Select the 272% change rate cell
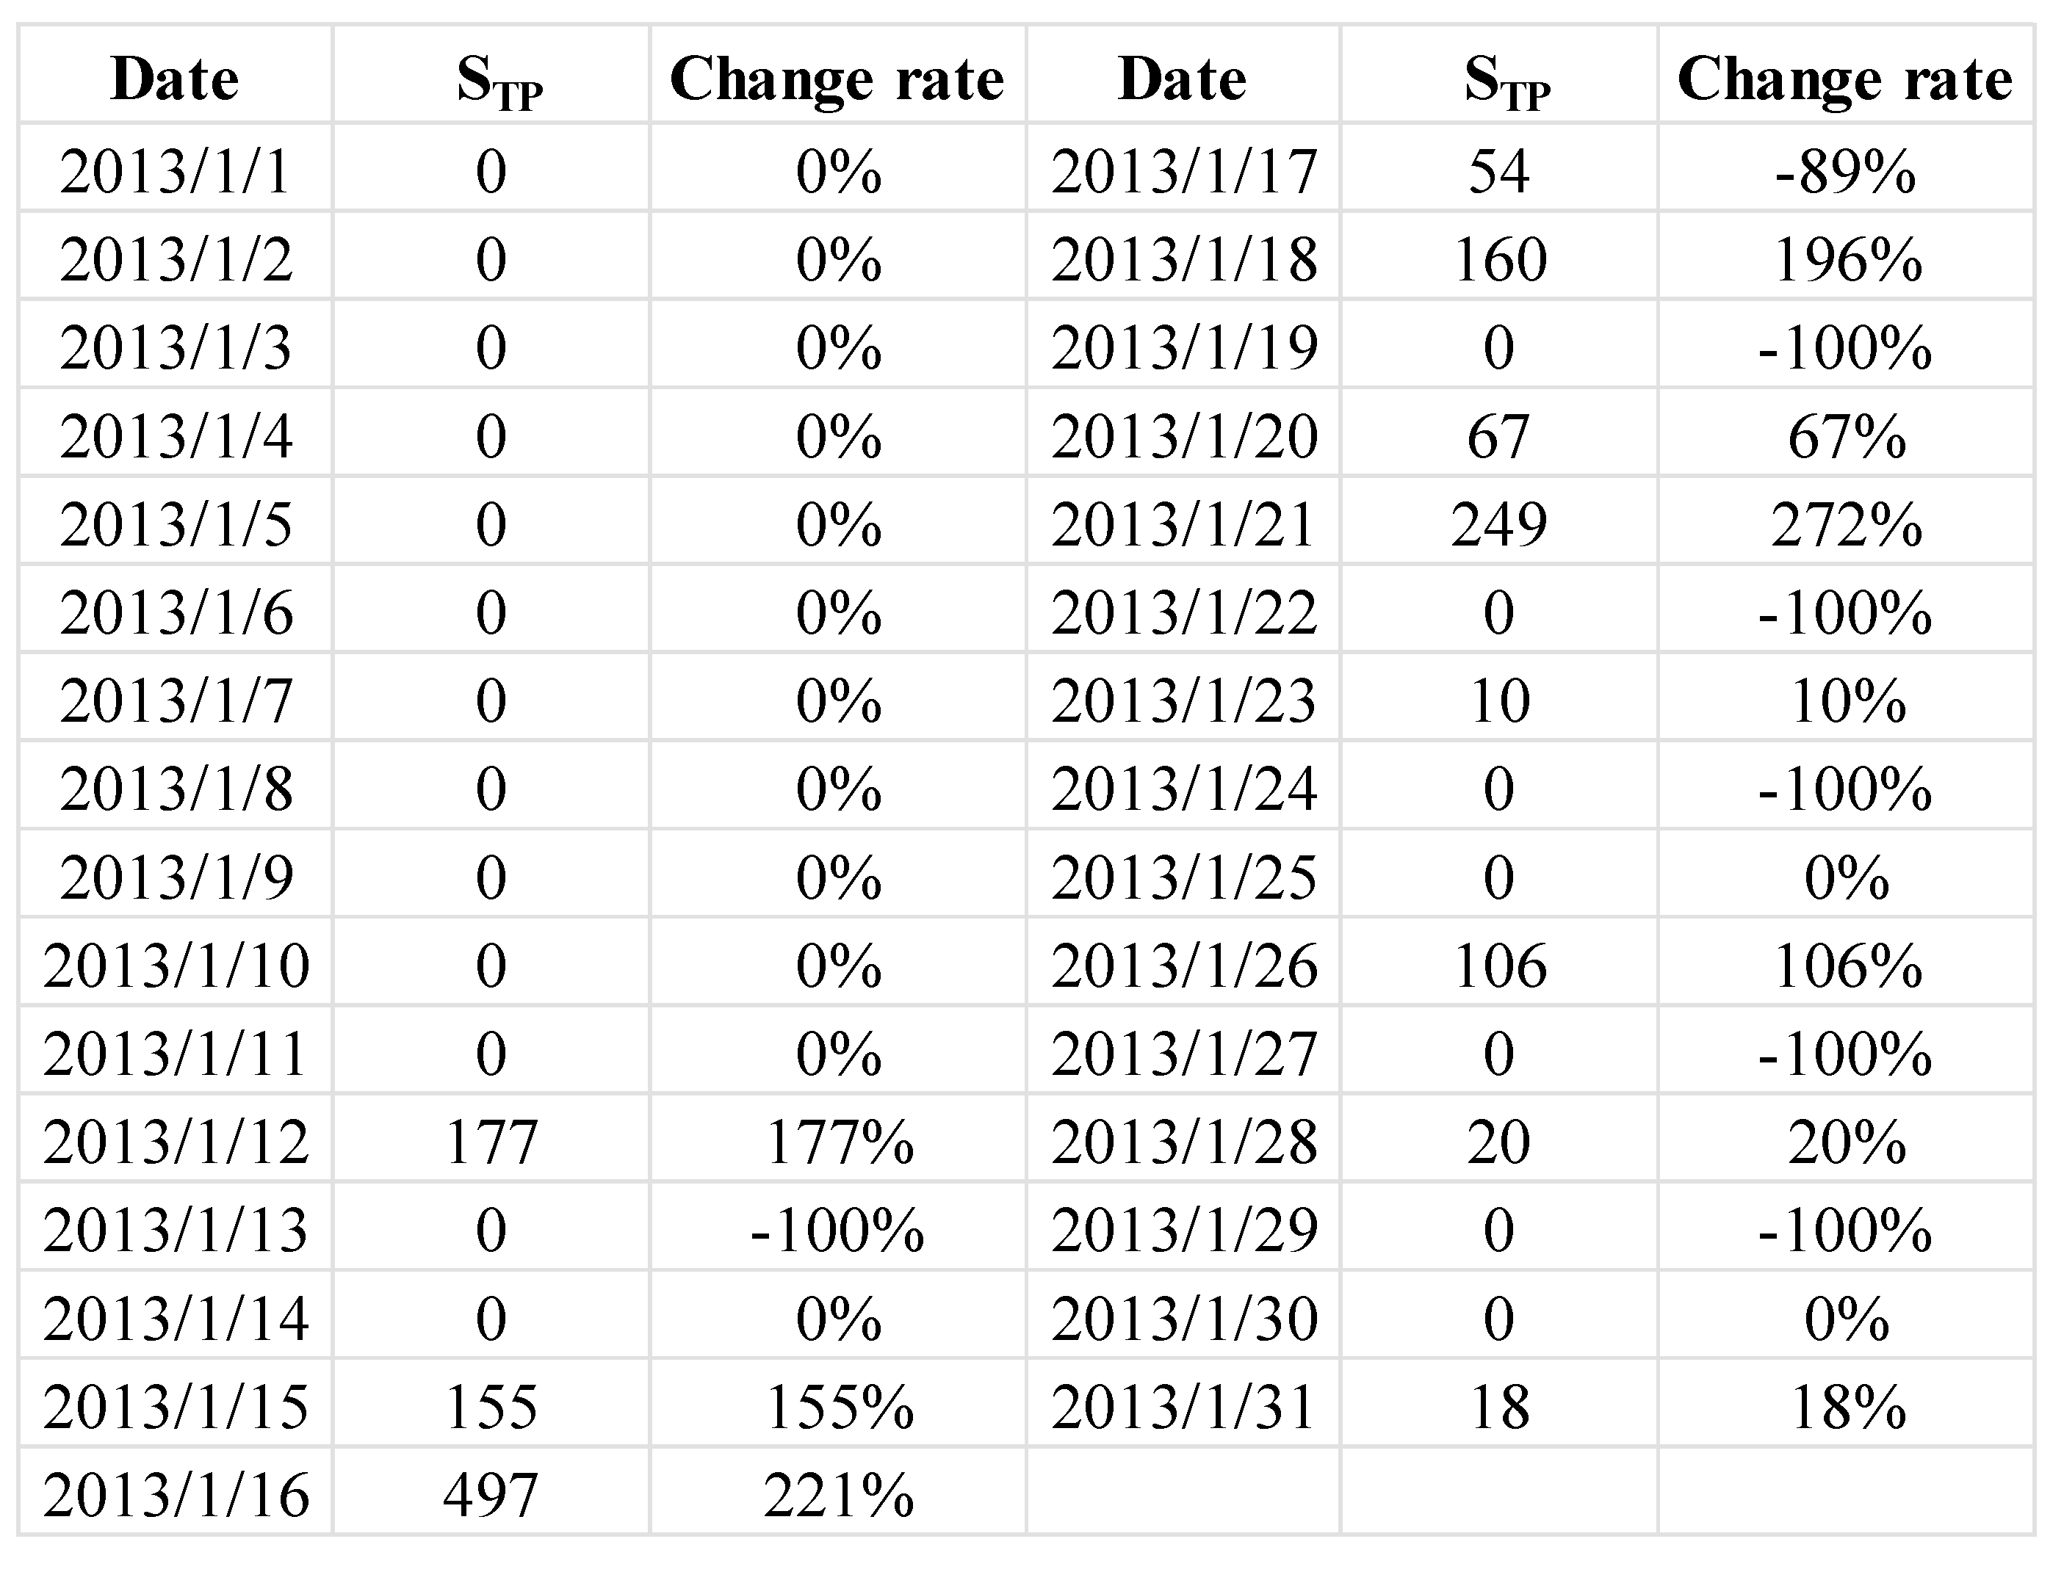This screenshot has width=2064, height=1572. coord(1847,524)
